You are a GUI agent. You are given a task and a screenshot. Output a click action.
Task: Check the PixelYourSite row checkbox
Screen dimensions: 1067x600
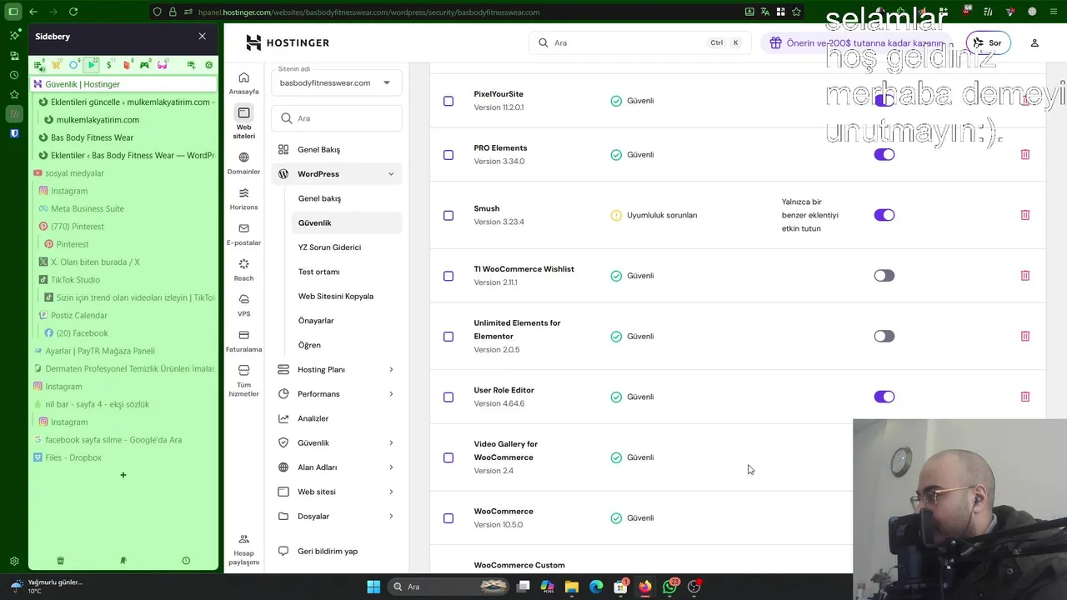448,101
